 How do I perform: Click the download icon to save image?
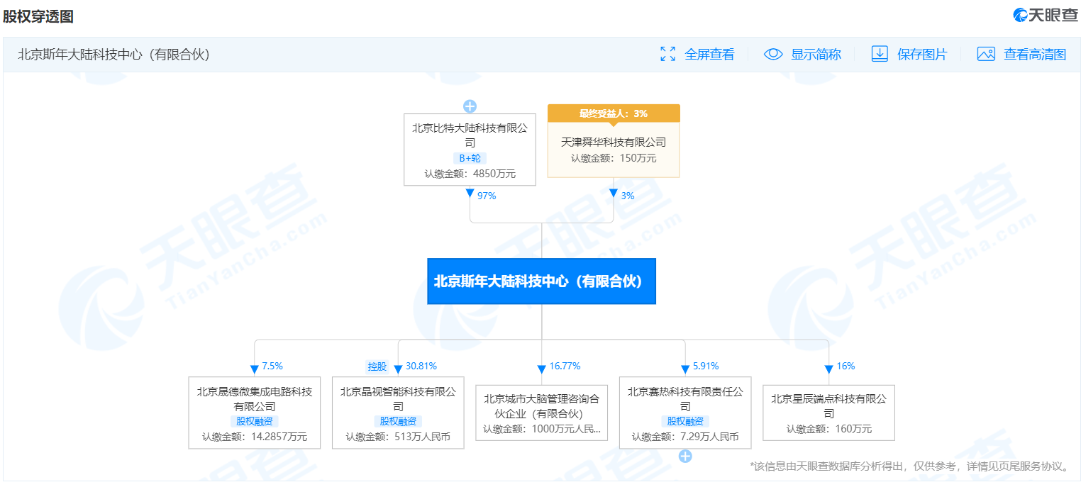(880, 54)
